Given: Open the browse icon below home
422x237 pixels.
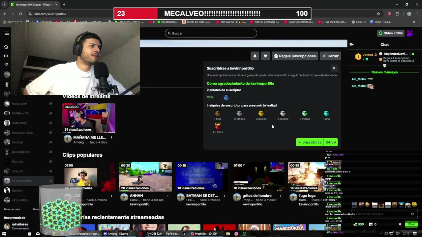Looking at the screenshot, I should tap(6, 56).
